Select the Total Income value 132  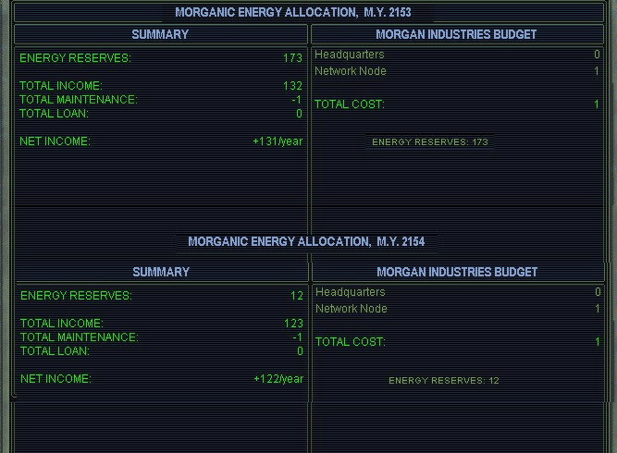point(292,86)
